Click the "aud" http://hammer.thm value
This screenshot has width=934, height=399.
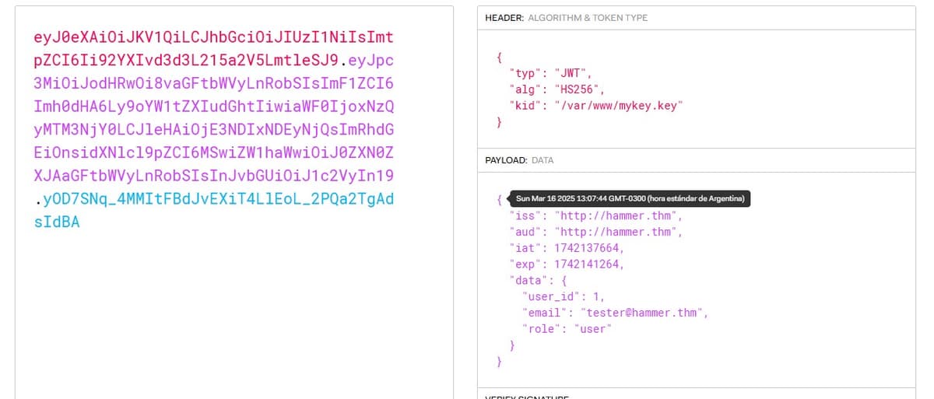(x=618, y=232)
